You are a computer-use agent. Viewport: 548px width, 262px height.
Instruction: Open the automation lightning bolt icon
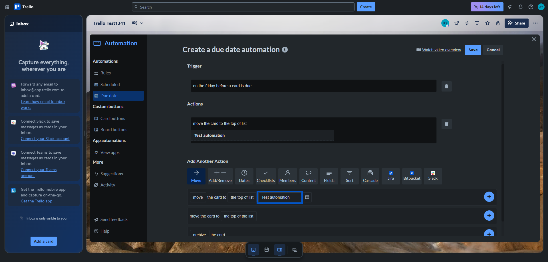pyautogui.click(x=467, y=23)
